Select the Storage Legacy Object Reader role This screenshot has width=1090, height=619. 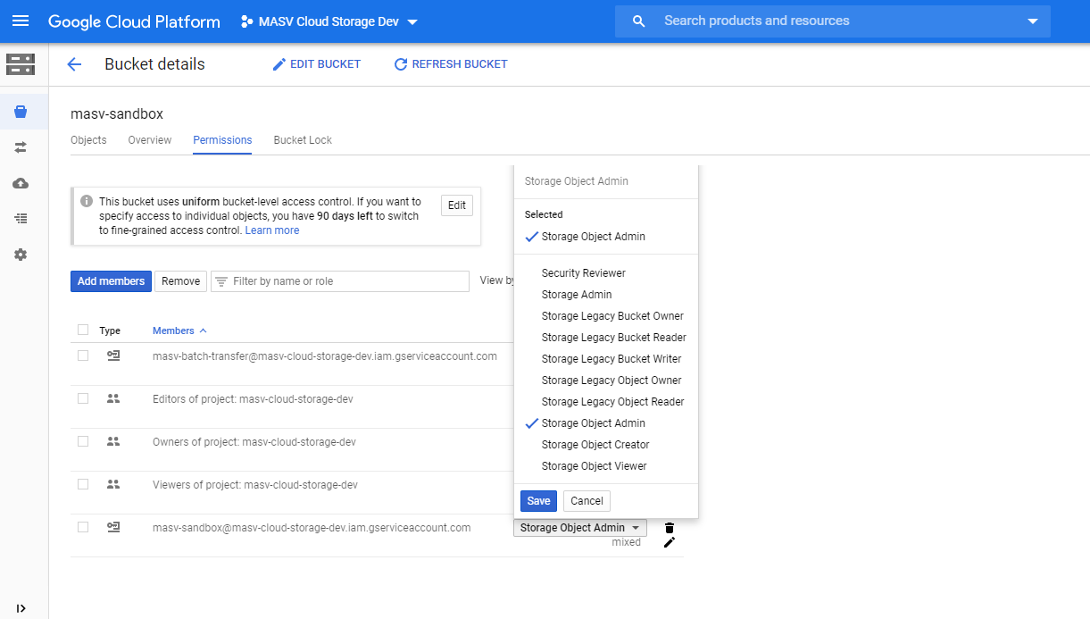tap(613, 402)
